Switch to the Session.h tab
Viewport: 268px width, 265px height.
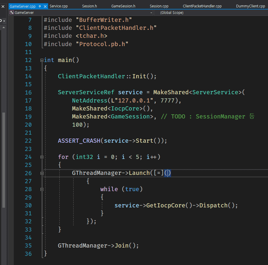point(89,6)
